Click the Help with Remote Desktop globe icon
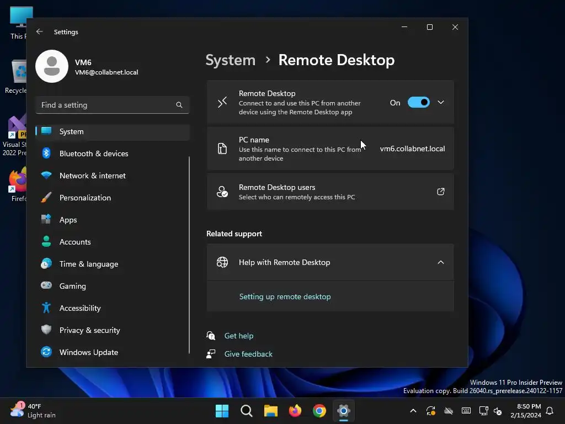 (222, 262)
